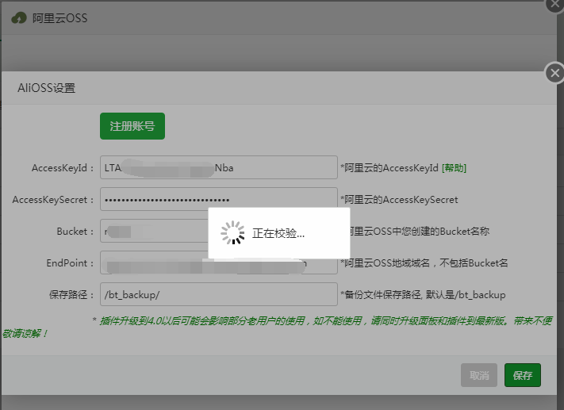
Task: Click the 注册账号 green button
Action: (132, 126)
